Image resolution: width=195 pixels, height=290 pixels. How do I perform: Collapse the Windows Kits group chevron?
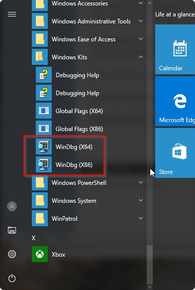pyautogui.click(x=141, y=57)
